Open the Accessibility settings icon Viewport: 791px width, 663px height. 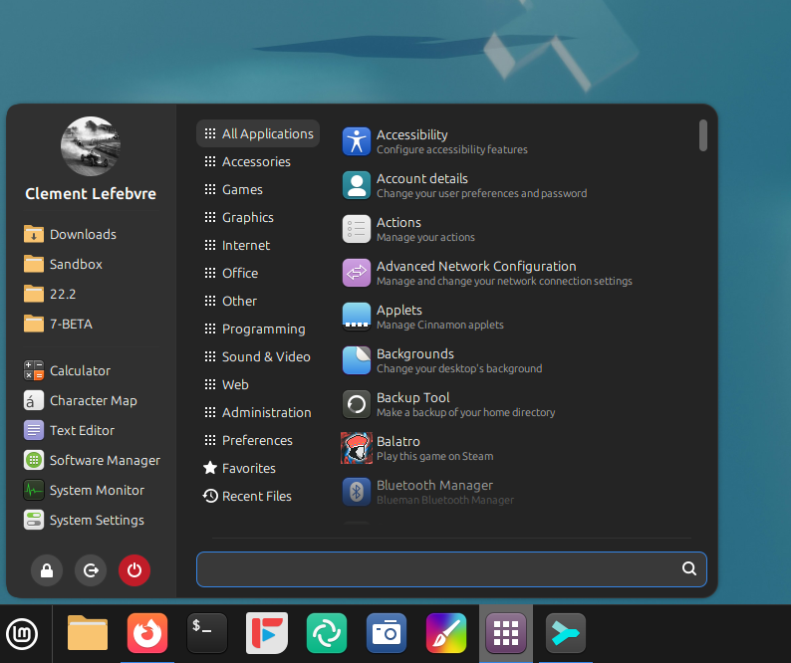[x=357, y=141]
